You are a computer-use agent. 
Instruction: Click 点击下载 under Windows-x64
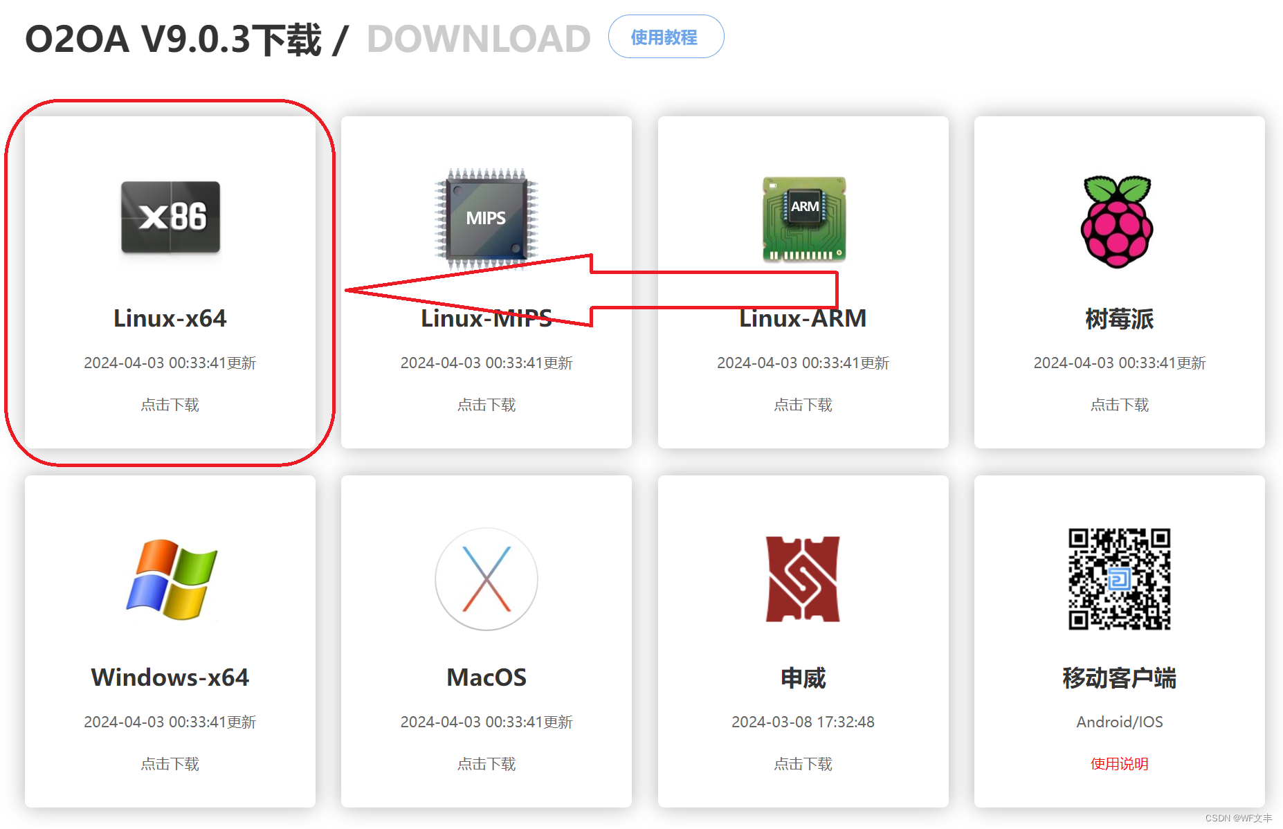click(x=170, y=764)
